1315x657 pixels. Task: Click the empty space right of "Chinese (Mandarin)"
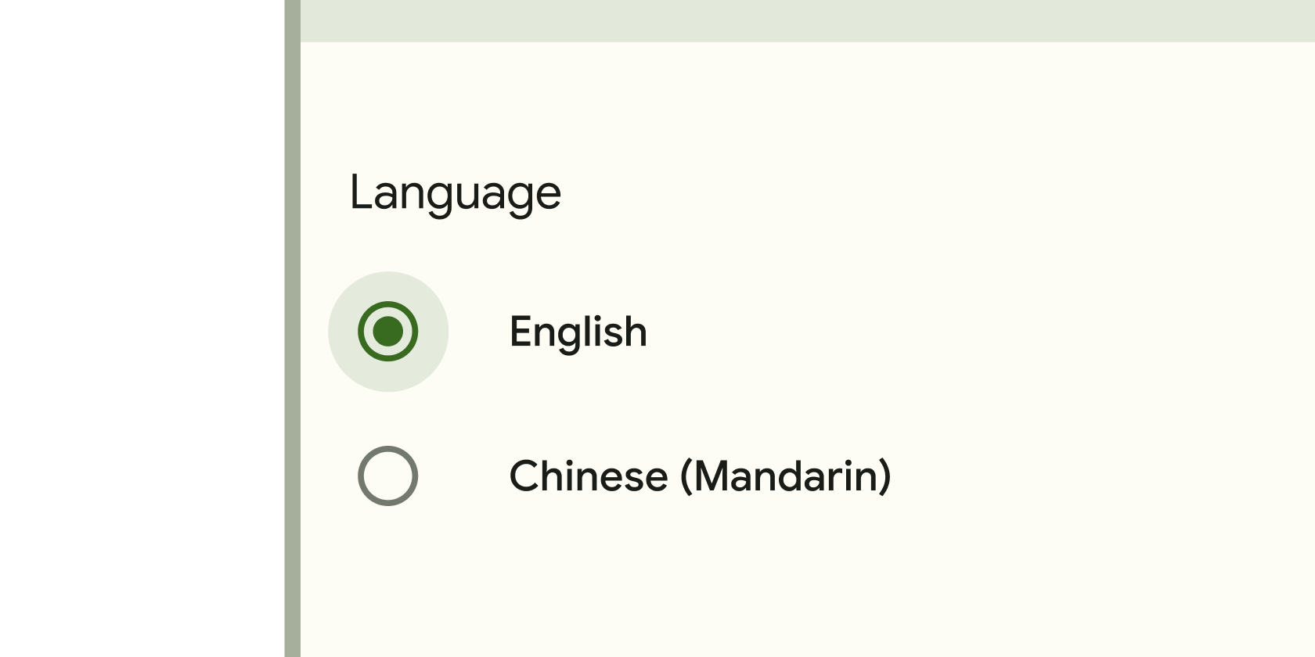click(x=1096, y=476)
